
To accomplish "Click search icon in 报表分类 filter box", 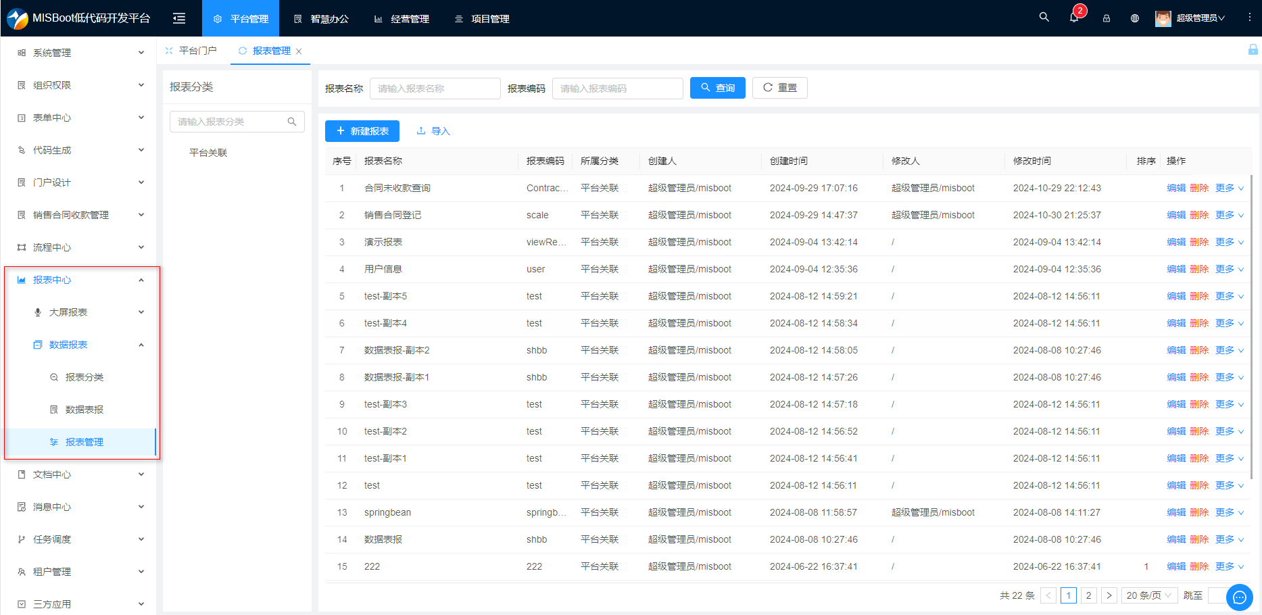I will tap(292, 122).
